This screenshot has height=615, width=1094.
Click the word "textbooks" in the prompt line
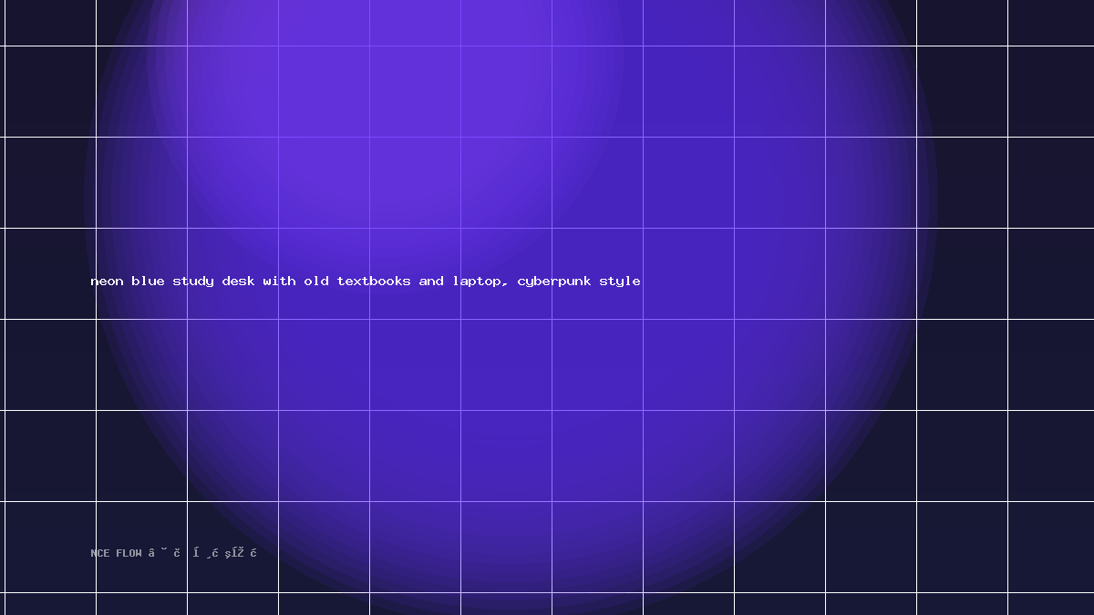click(374, 282)
